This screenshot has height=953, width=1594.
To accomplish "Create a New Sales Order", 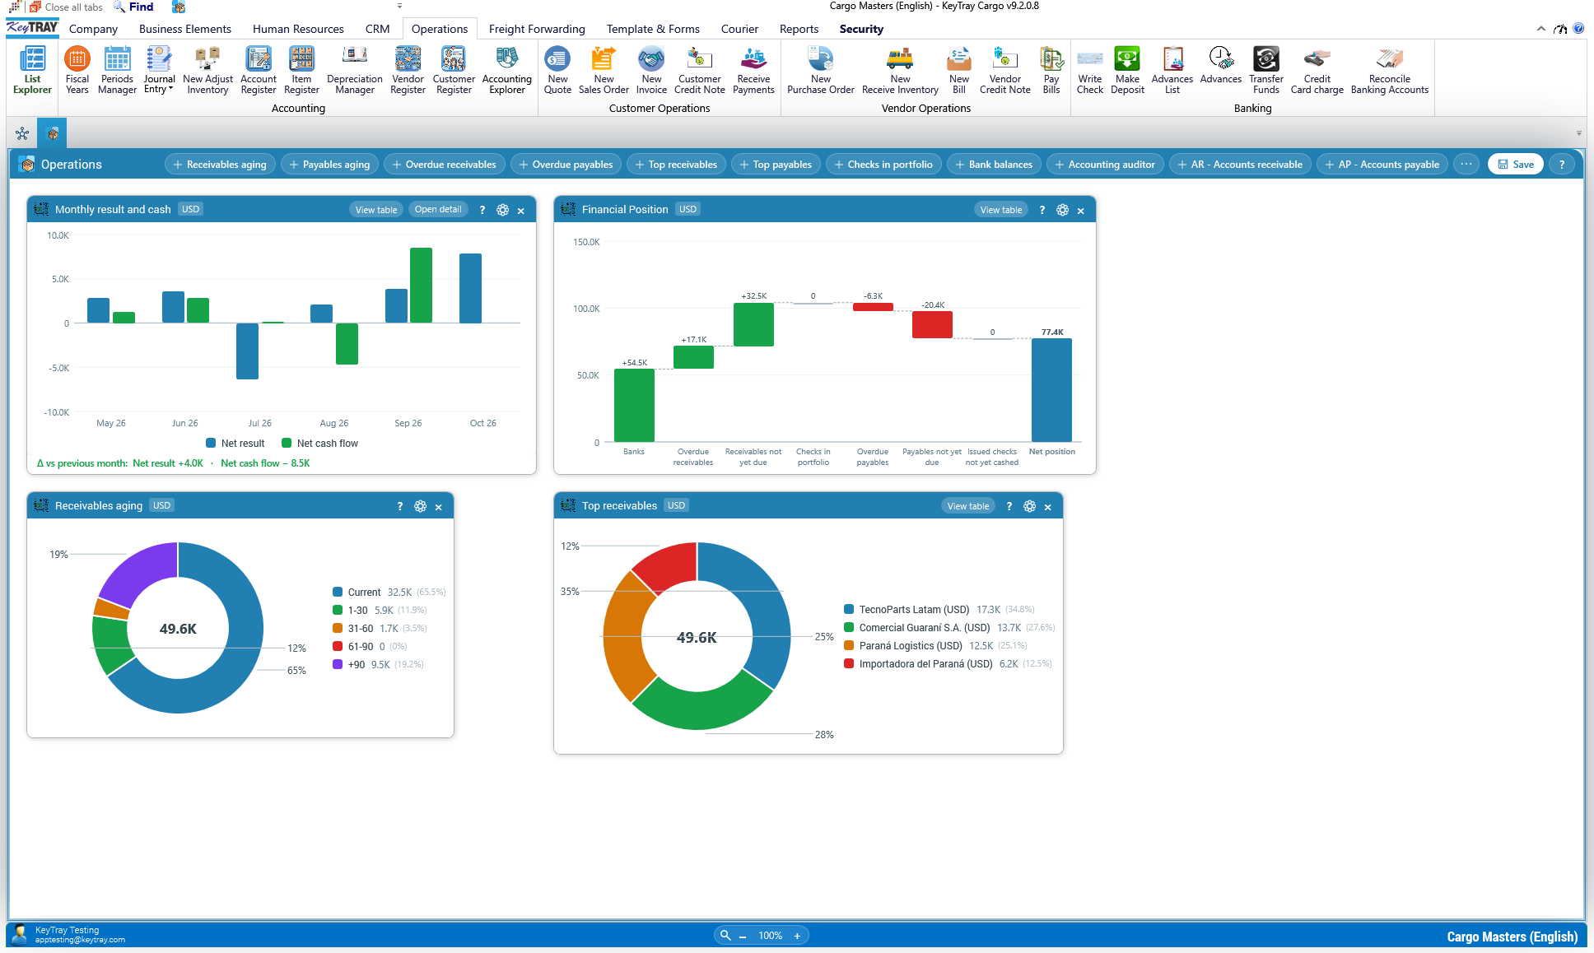I will click(x=604, y=70).
